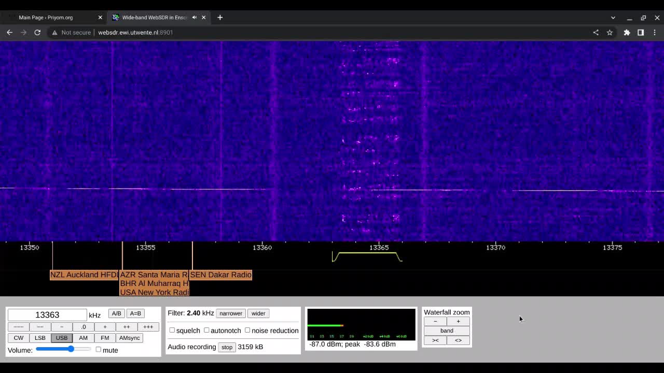
Task: Click the waterfall max zoom out <> button
Action: point(458,340)
